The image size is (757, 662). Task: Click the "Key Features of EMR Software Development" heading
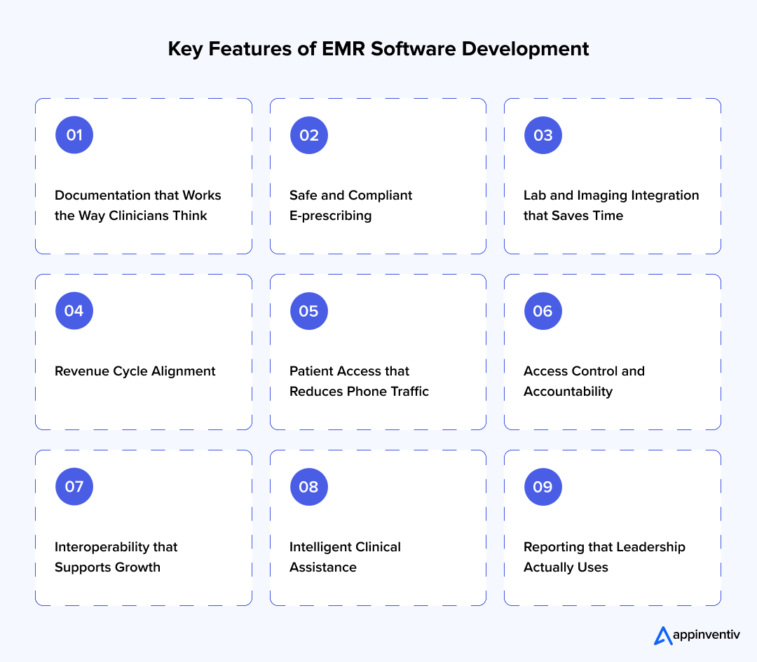tap(378, 49)
